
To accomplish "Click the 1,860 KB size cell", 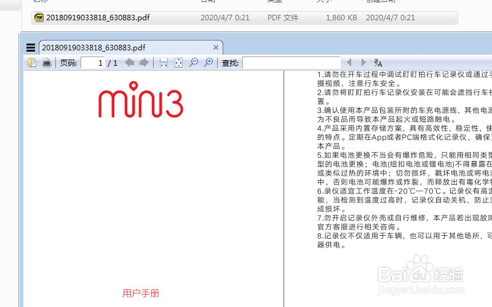I will [341, 18].
